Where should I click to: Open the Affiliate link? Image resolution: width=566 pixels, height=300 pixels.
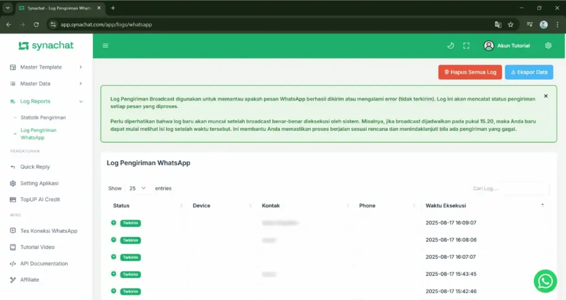pos(30,280)
